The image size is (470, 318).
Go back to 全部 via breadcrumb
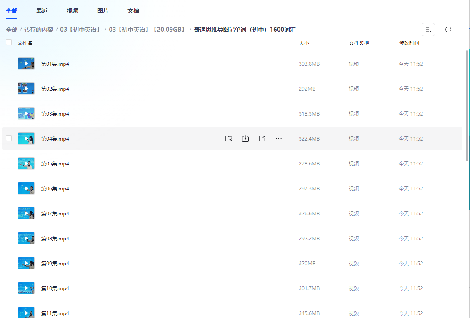11,30
